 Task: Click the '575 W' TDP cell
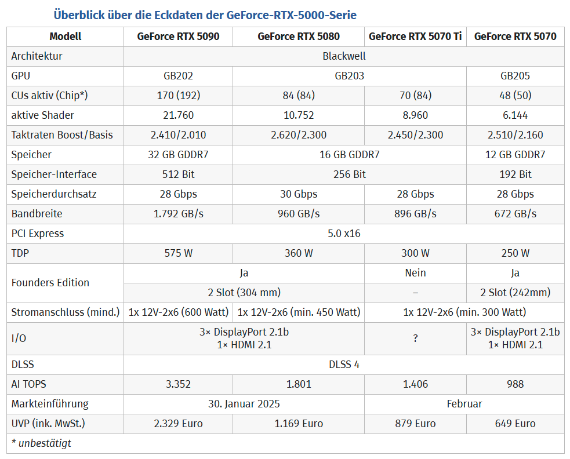[x=178, y=253]
